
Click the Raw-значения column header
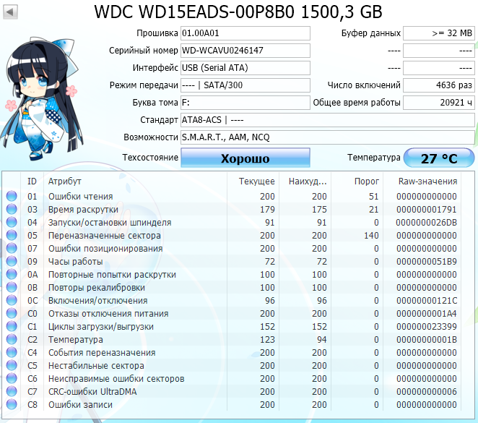pos(427,181)
